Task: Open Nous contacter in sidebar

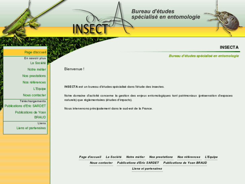Action: tap(34, 95)
